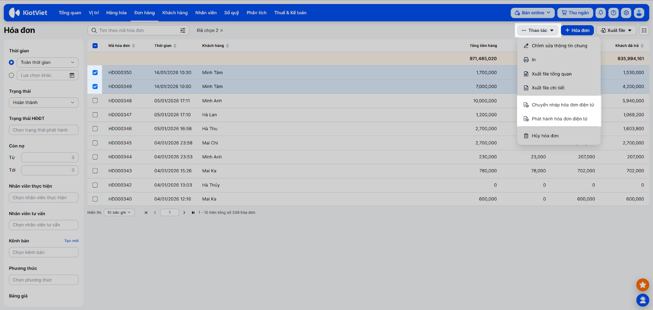653x310 pixels.
Task: Open the 'Thu ngân' cashier button
Action: coord(575,13)
